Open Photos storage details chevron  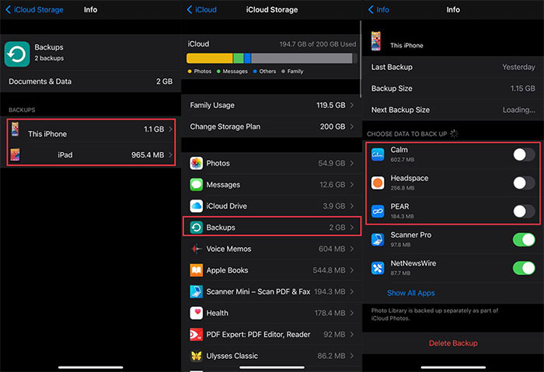[352, 163]
